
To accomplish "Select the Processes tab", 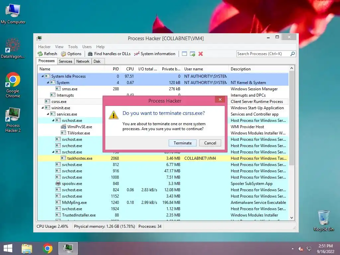I will 46,61.
